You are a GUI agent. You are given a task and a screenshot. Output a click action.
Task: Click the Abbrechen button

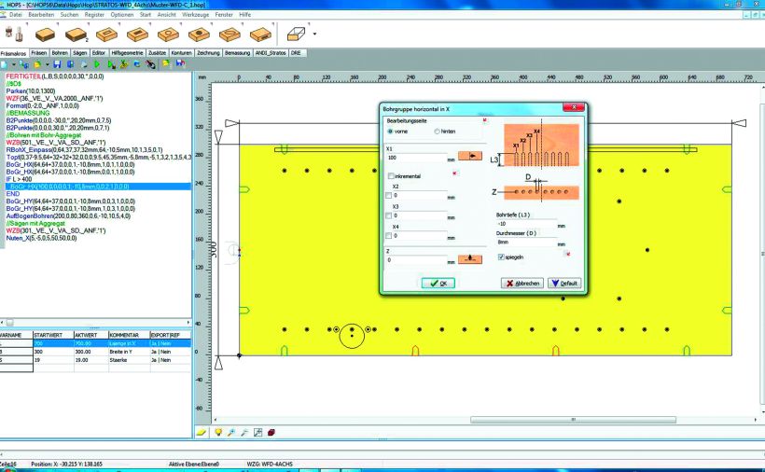(x=522, y=283)
